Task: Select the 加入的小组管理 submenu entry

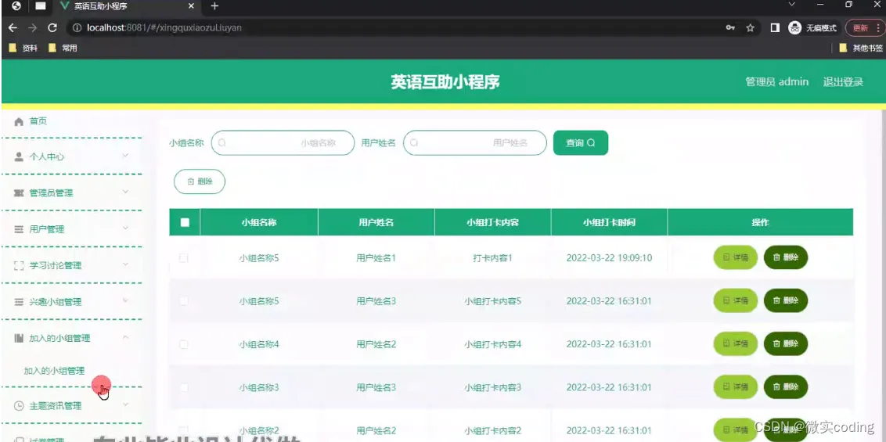Action: [54, 371]
